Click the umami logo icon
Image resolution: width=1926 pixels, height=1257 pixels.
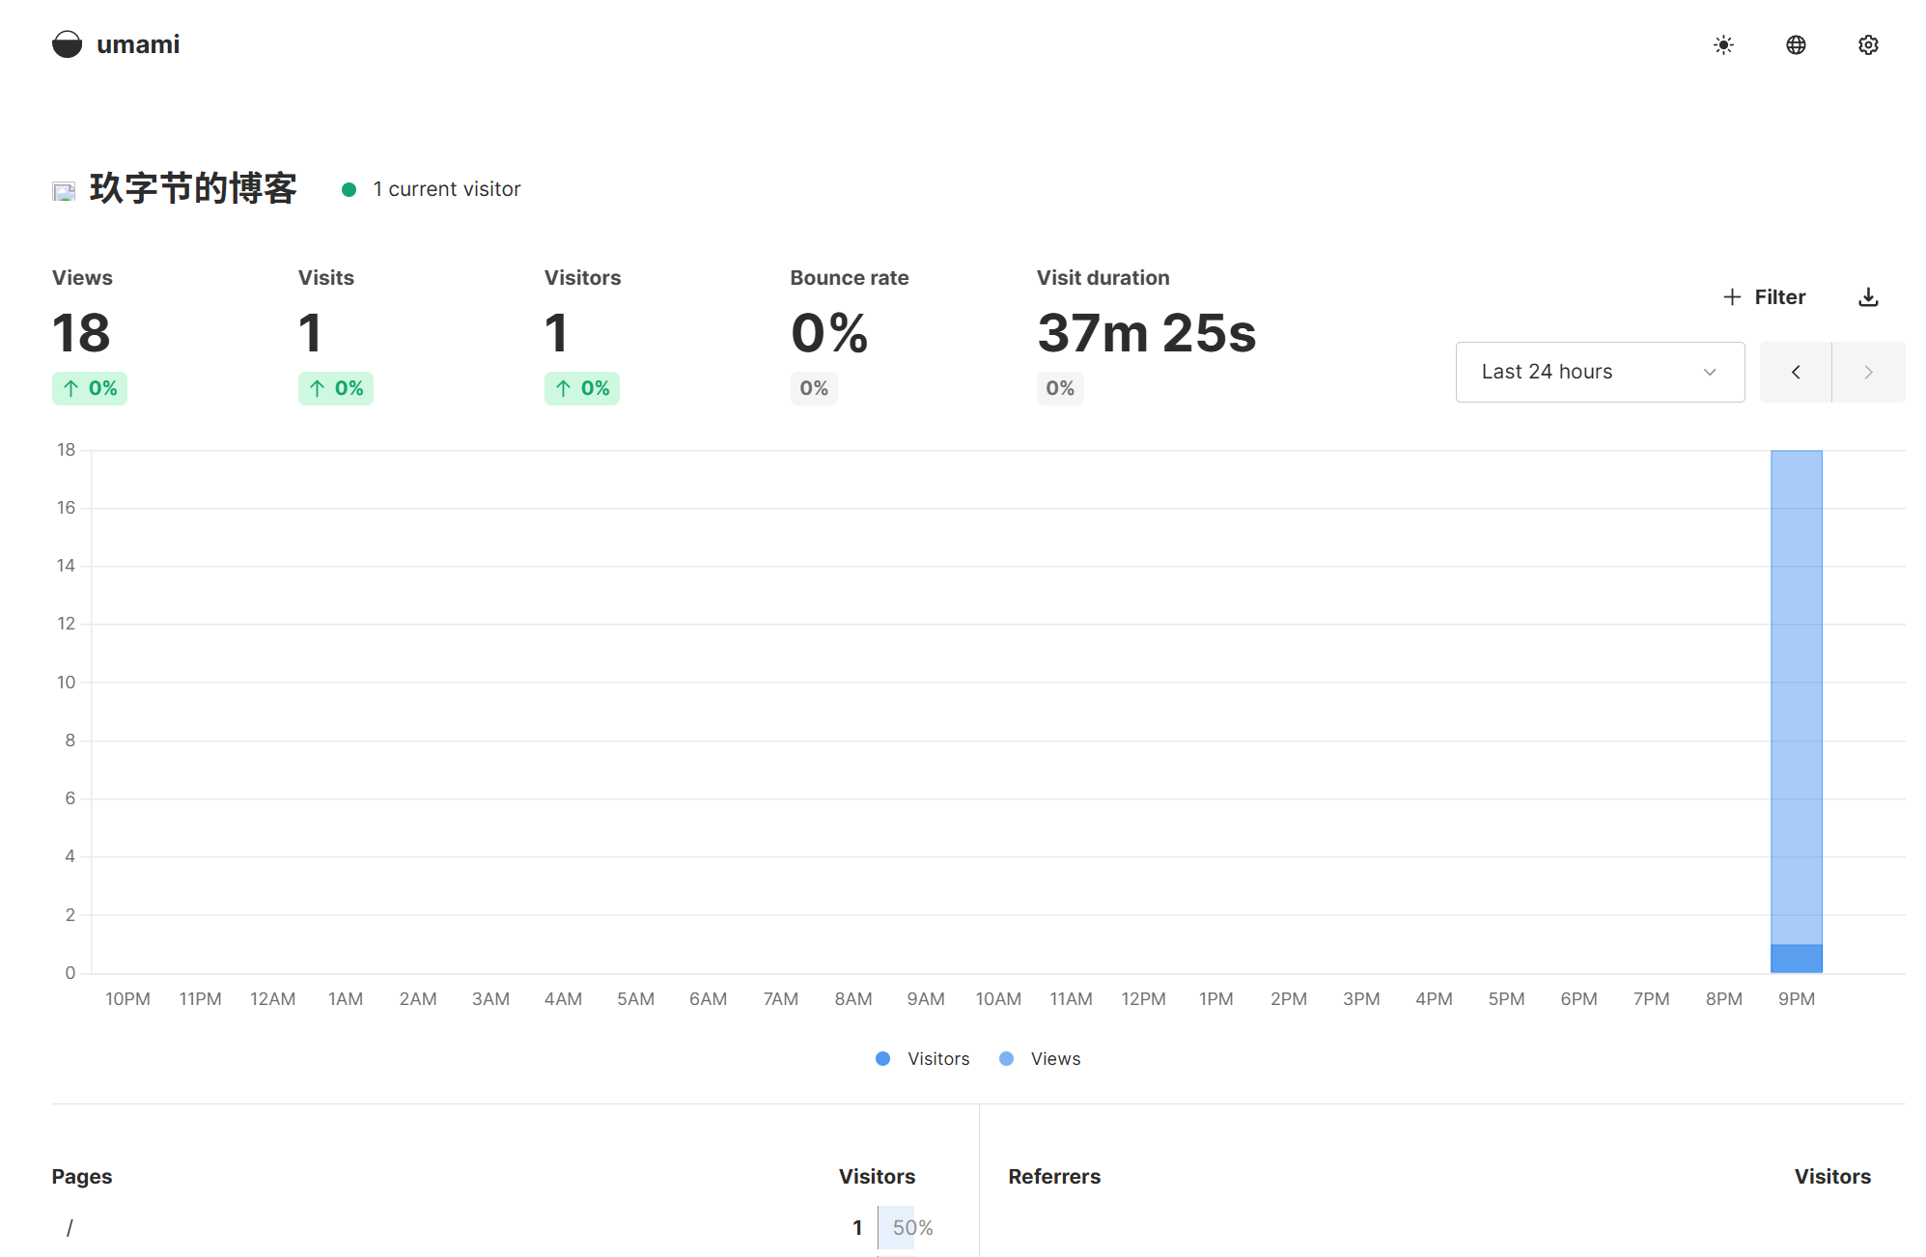click(67, 44)
